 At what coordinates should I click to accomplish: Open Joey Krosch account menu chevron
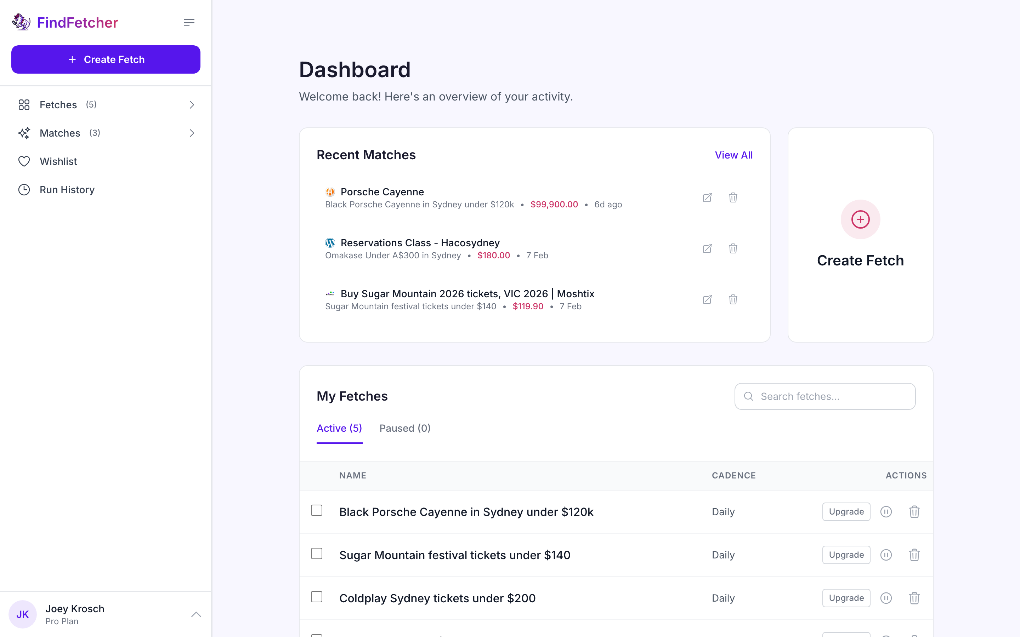(x=196, y=615)
